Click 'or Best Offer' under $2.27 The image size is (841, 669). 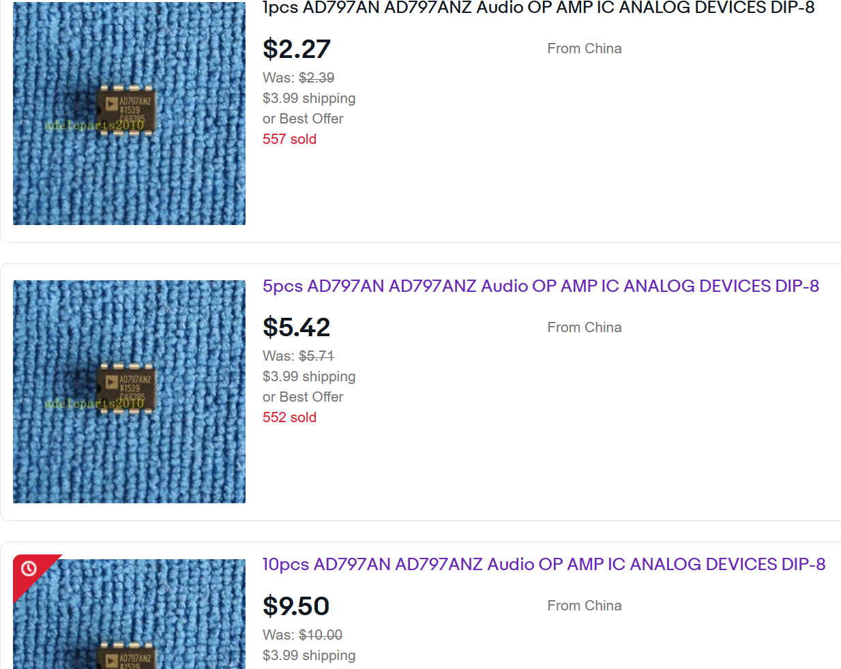[x=303, y=119]
